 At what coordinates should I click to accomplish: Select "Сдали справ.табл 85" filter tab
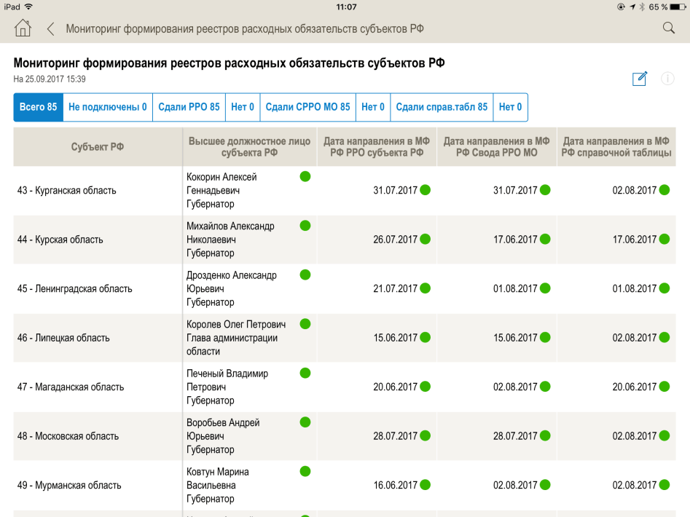point(442,107)
